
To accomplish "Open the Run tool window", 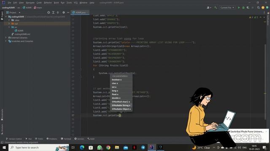I will [x=29, y=139].
